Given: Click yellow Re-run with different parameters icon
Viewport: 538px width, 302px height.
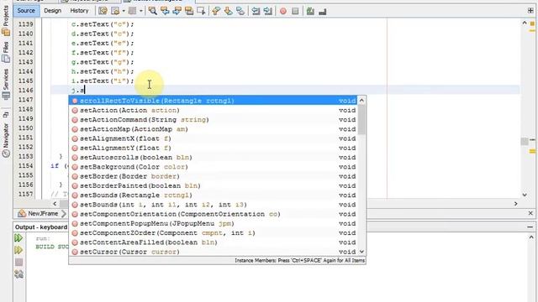Looking at the screenshot, I should click(18, 250).
